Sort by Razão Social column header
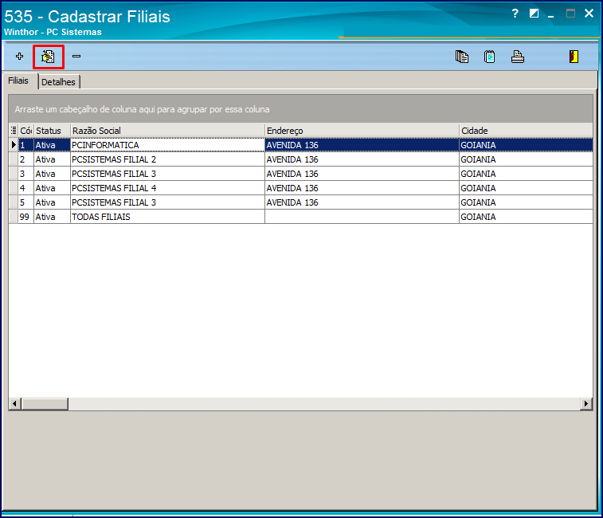The height and width of the screenshot is (518, 603). tap(167, 131)
